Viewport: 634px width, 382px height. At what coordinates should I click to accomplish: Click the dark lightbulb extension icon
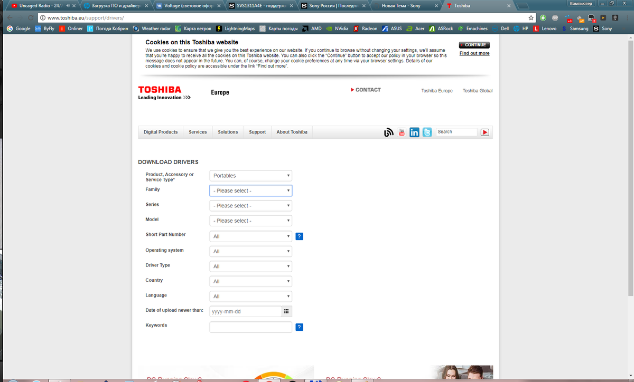click(x=615, y=17)
